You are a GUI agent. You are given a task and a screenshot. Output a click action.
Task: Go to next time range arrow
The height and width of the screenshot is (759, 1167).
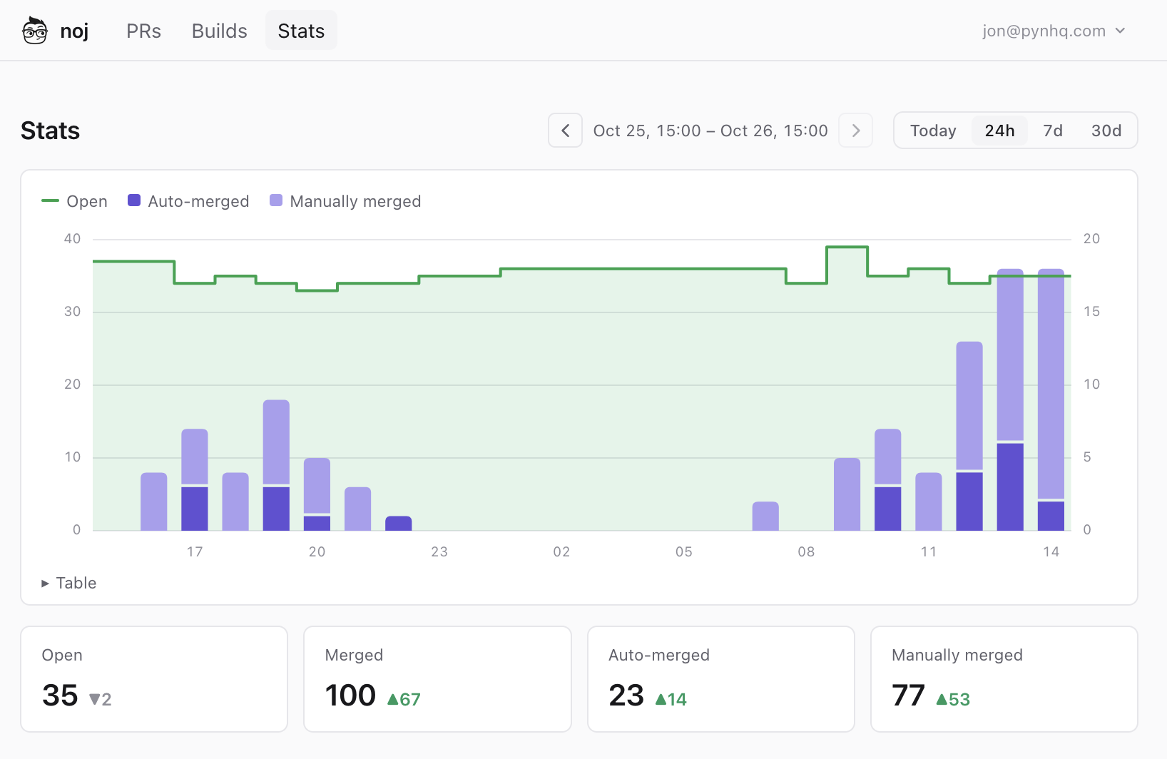[x=856, y=131]
